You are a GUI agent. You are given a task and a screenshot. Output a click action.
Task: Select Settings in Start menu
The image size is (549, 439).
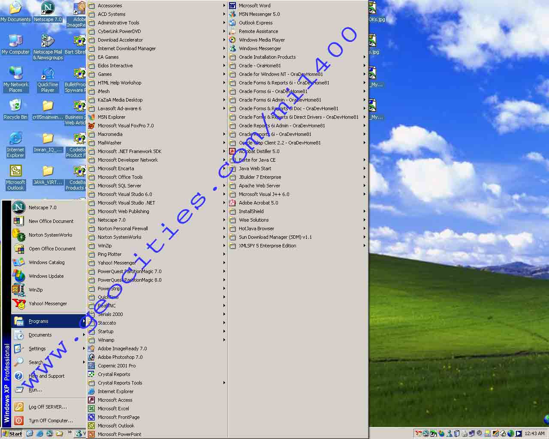(x=48, y=349)
